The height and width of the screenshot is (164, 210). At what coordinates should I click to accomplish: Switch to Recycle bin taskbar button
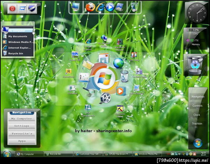(58, 154)
